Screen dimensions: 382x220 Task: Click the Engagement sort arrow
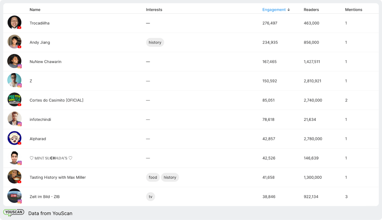(289, 10)
